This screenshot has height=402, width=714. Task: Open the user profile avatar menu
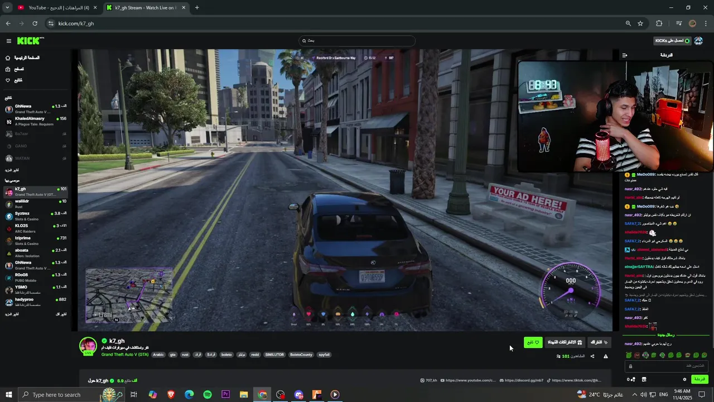[698, 41]
